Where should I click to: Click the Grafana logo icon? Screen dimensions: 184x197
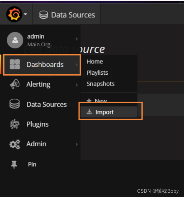(14, 14)
